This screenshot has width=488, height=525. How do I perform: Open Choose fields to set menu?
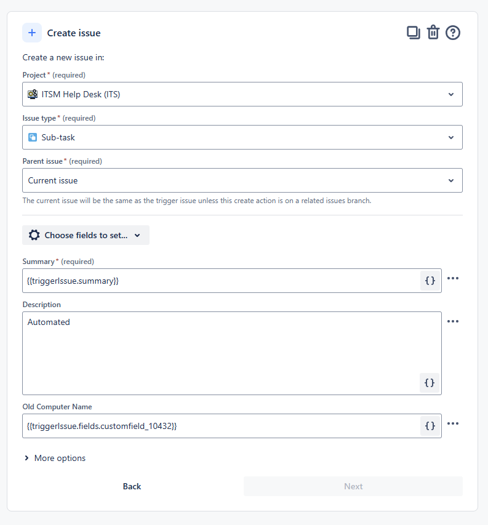pyautogui.click(x=86, y=235)
